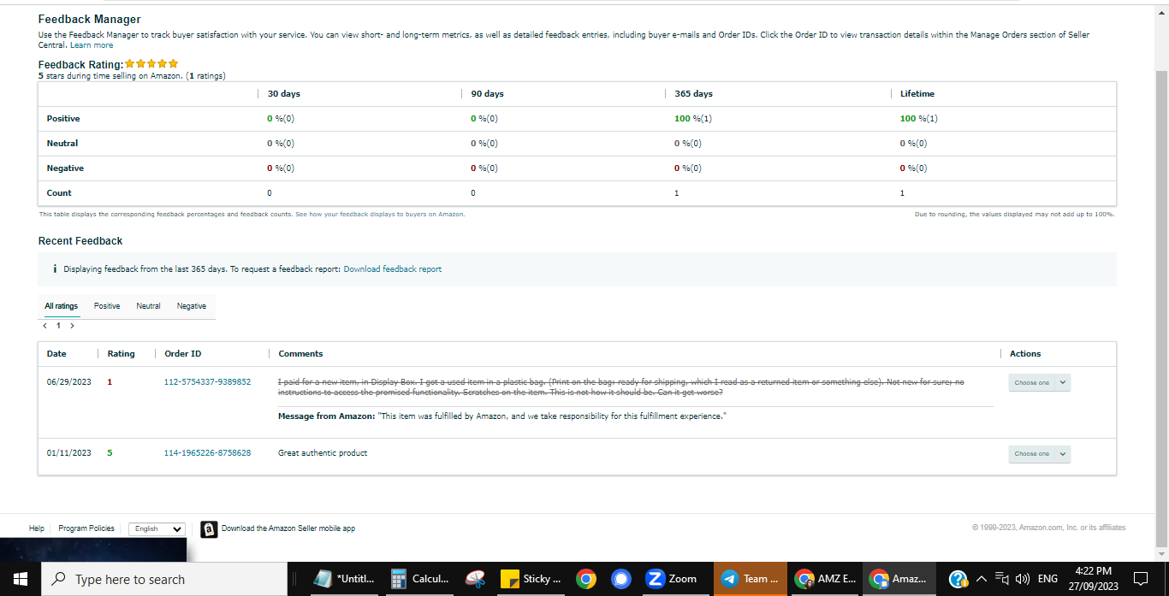Switch to the Negative tab
Viewport: 1169px width, 596px height.
[192, 306]
